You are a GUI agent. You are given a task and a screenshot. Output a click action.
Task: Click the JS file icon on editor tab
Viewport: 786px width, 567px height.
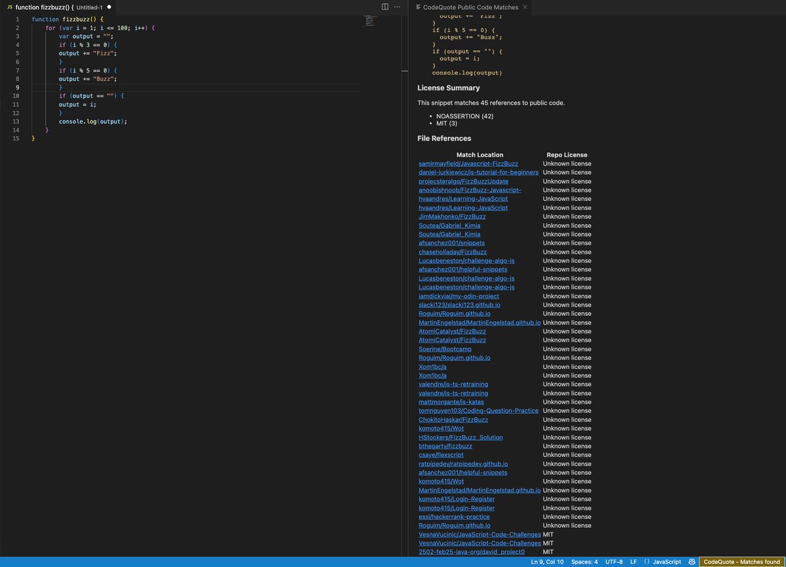click(x=10, y=7)
